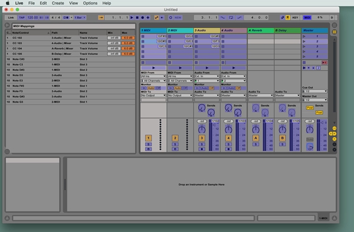Toggle the Link button
The height and width of the screenshot is (232, 354).
[11, 17]
